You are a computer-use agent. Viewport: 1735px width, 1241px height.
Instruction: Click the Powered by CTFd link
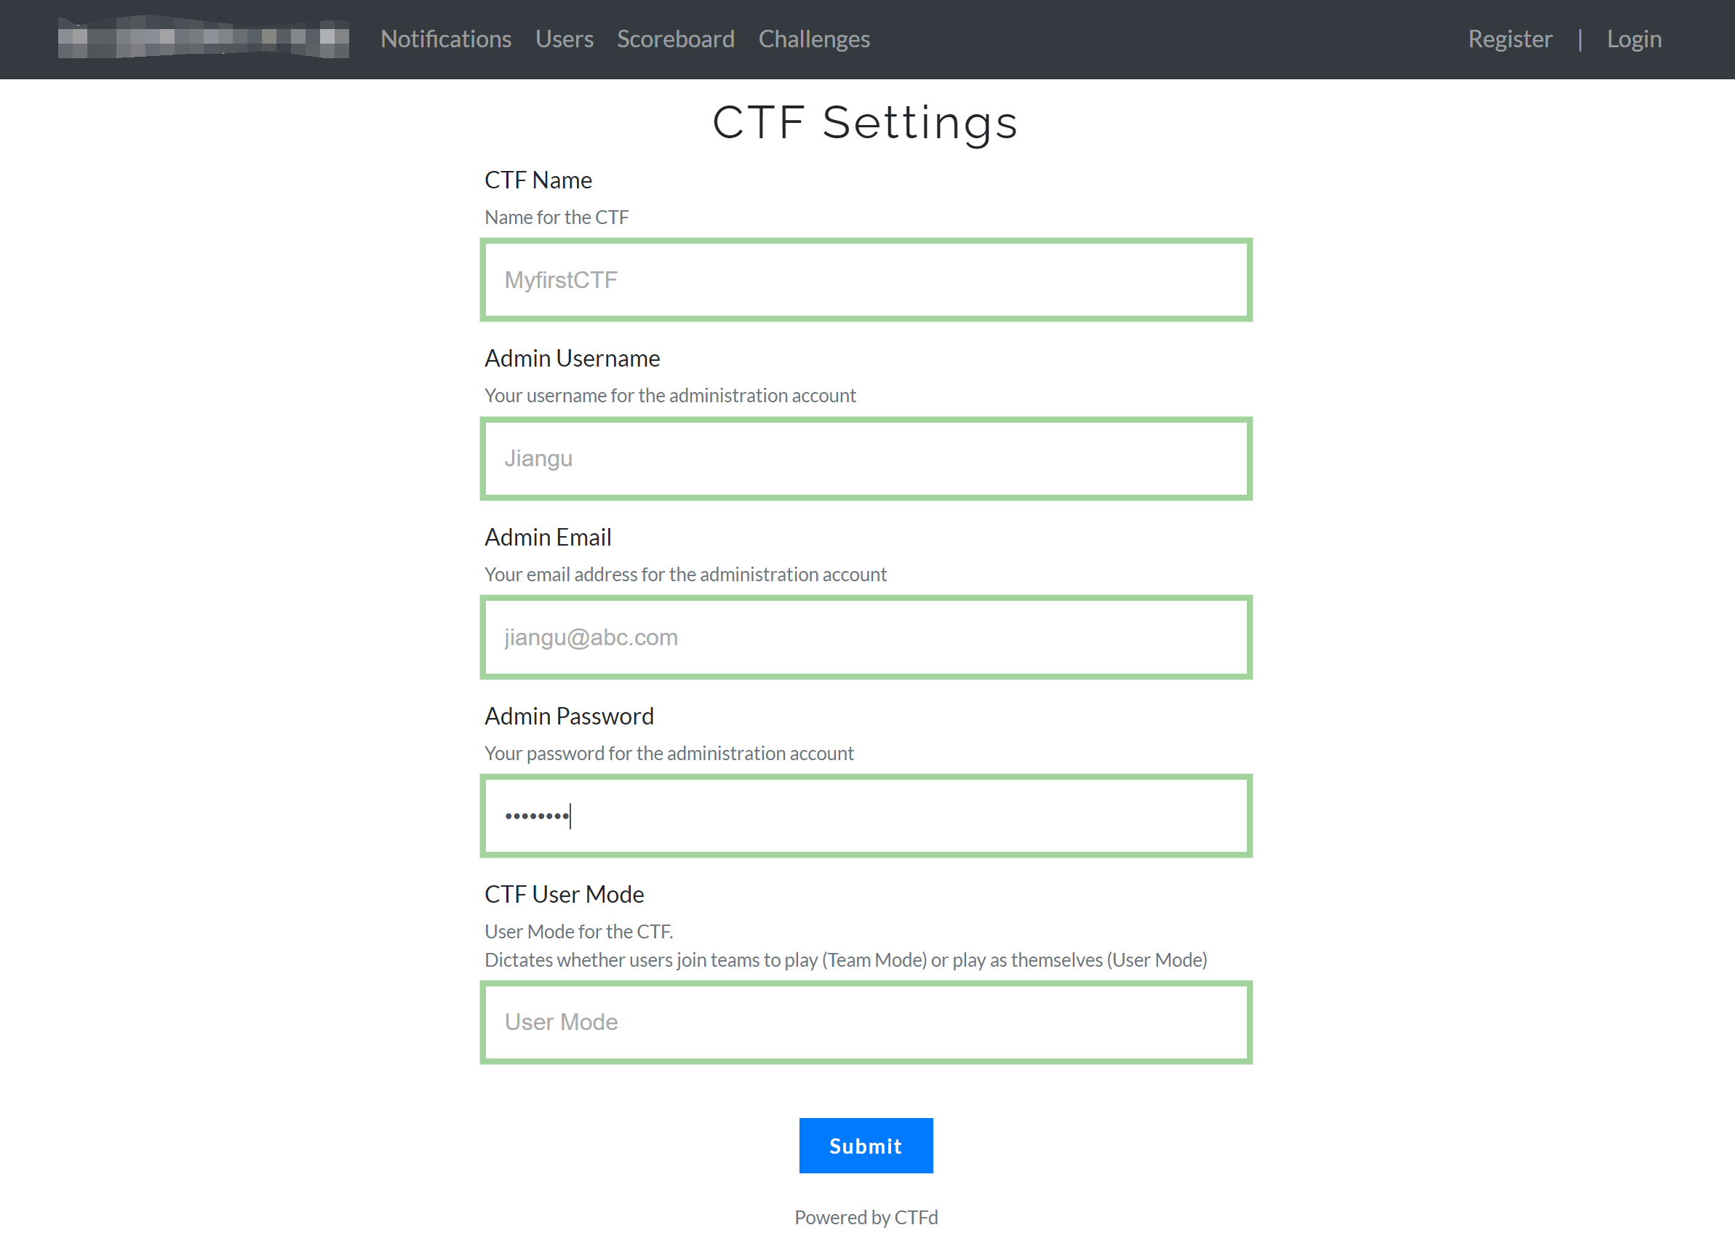[x=866, y=1217]
